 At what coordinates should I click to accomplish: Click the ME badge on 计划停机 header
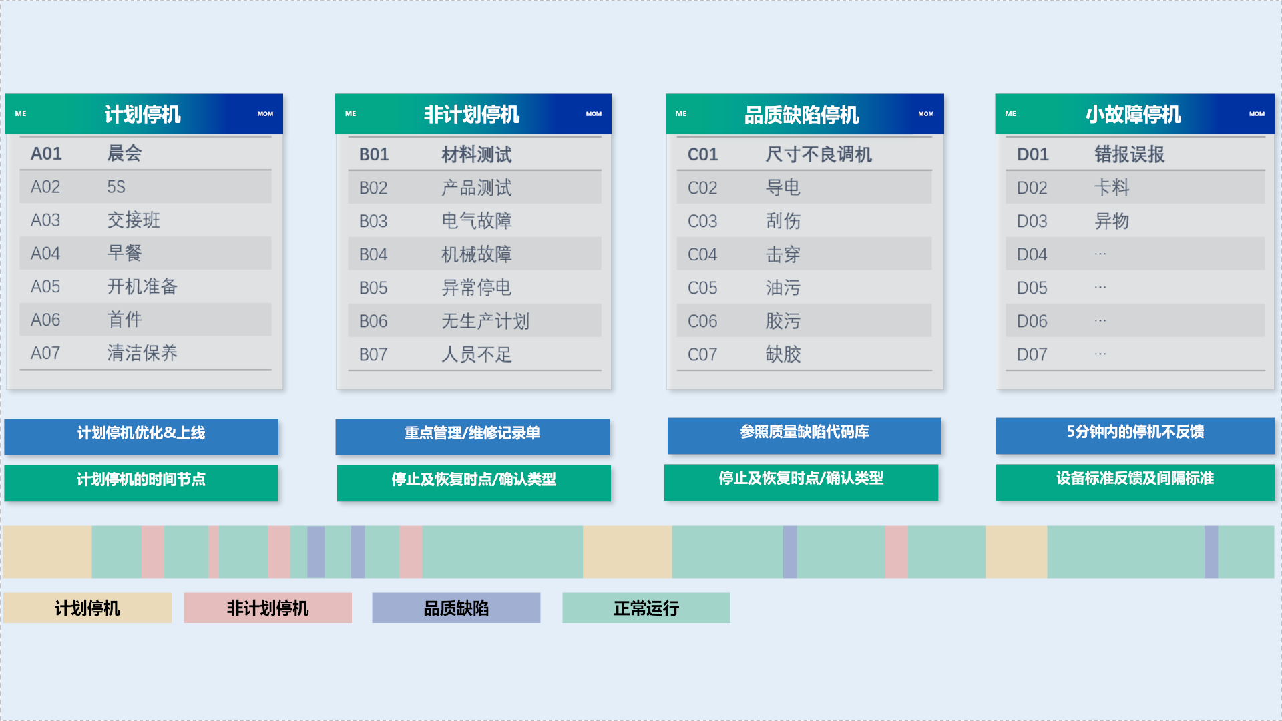tap(21, 113)
